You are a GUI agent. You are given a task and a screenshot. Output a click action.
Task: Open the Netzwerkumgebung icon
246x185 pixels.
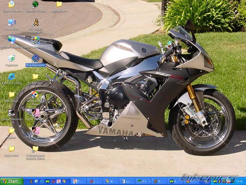(x=12, y=43)
